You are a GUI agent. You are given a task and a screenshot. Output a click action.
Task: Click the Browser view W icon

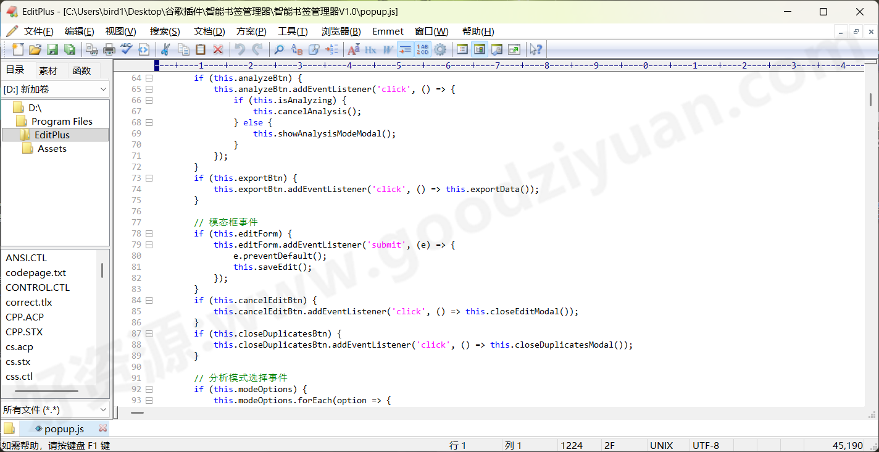tap(388, 49)
